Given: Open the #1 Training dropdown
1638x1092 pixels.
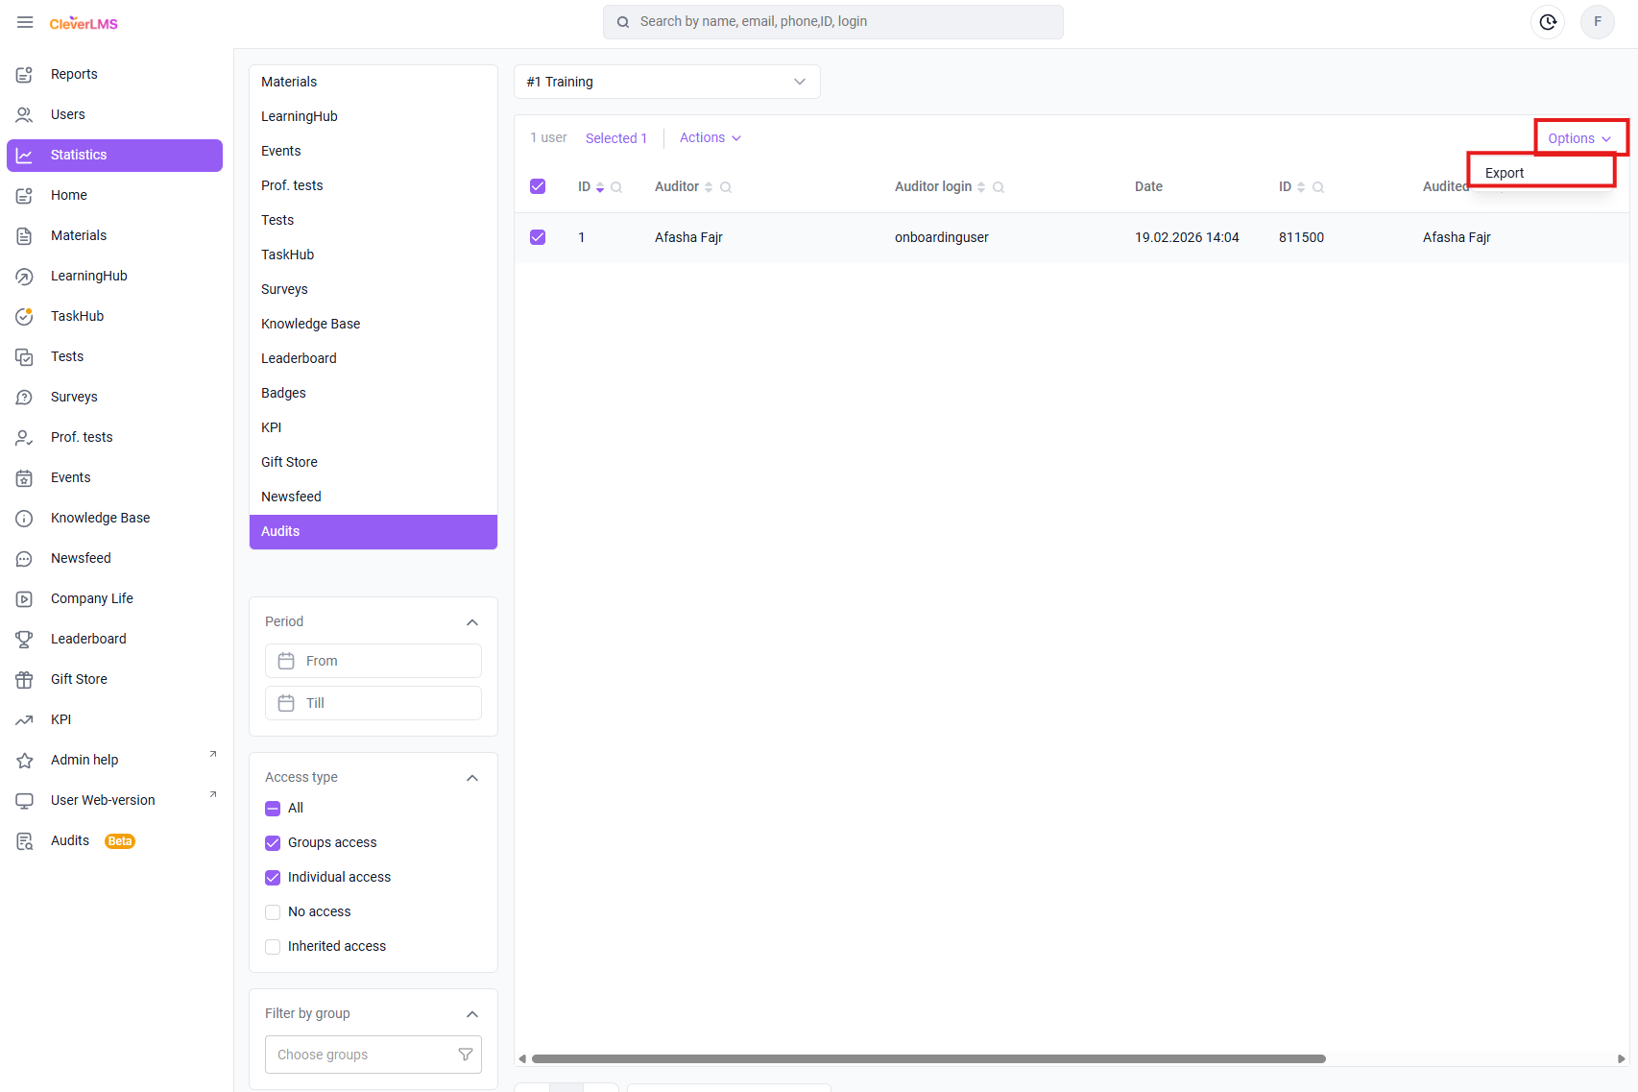Looking at the screenshot, I should tap(666, 82).
